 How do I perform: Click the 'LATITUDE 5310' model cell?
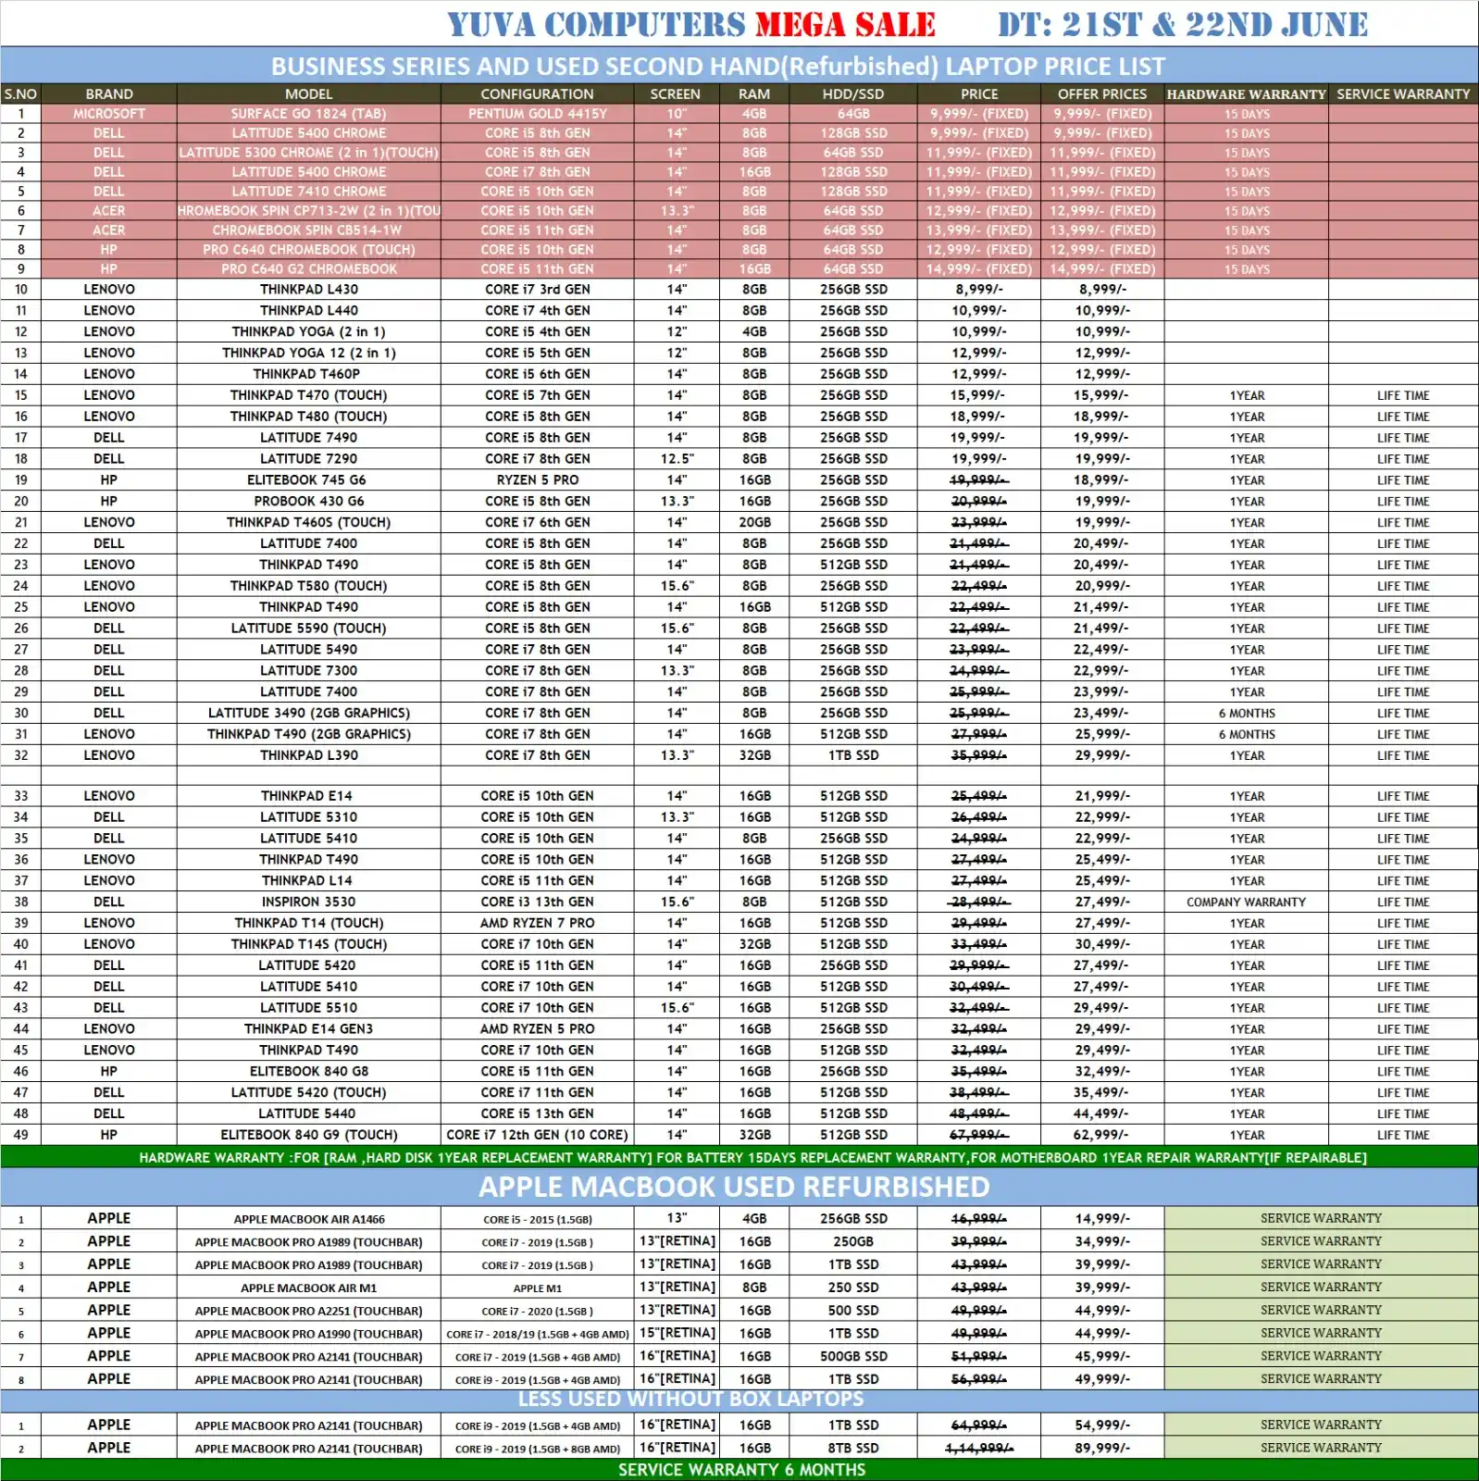(309, 817)
